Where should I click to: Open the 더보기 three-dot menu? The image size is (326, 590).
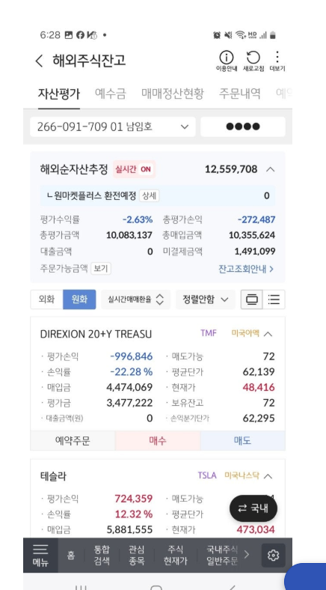point(277,61)
